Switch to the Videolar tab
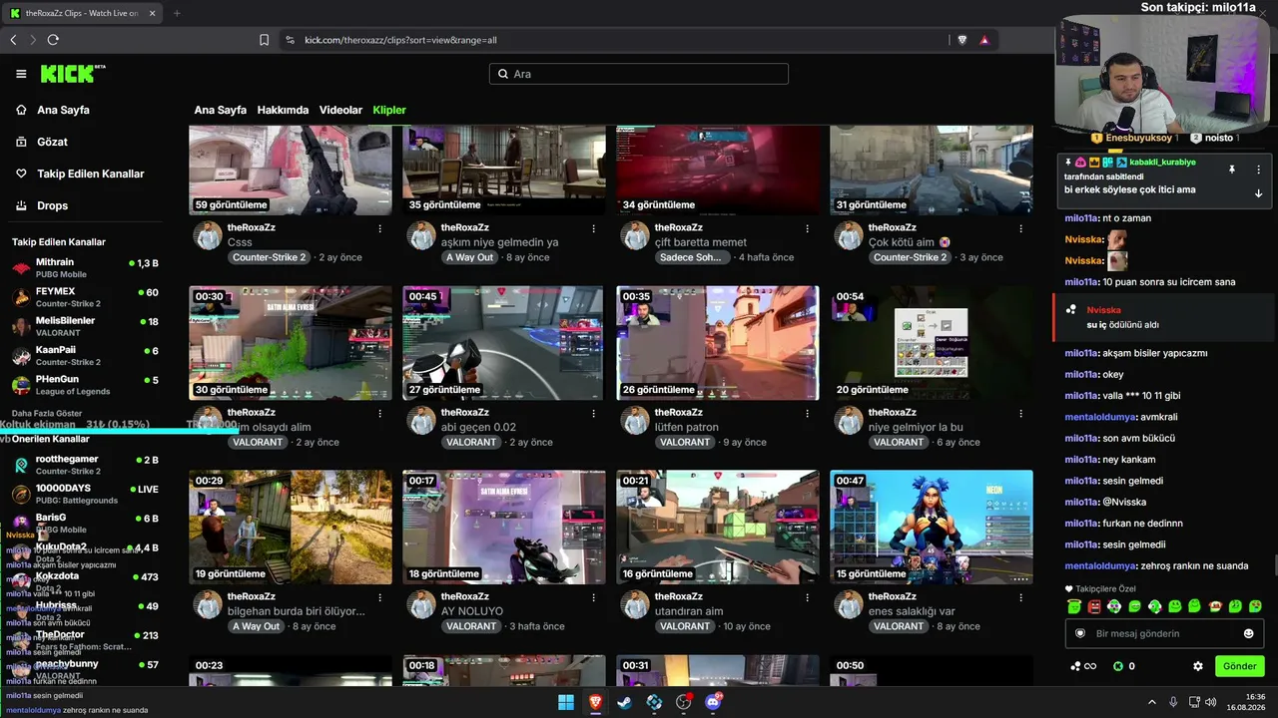The height and width of the screenshot is (718, 1278). click(x=340, y=110)
